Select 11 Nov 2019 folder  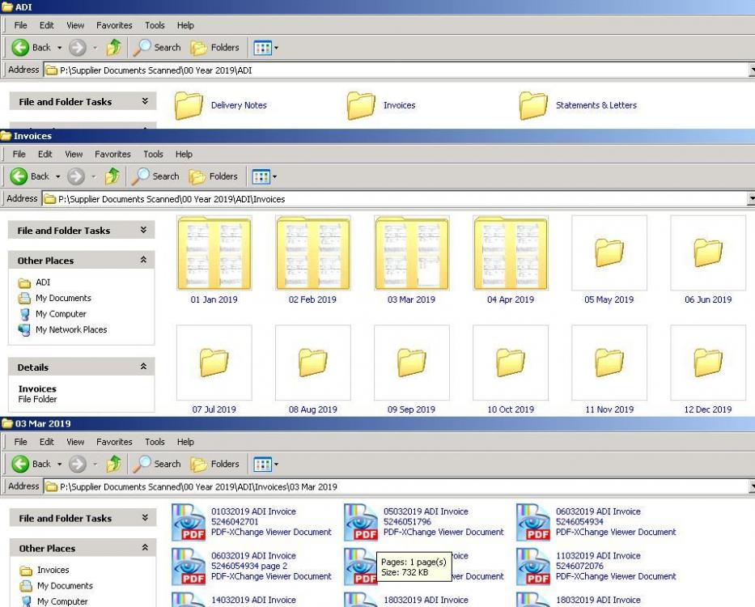pos(609,370)
